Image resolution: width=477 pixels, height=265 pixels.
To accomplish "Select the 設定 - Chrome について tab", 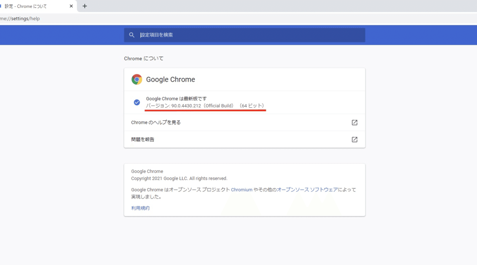I will click(38, 6).
